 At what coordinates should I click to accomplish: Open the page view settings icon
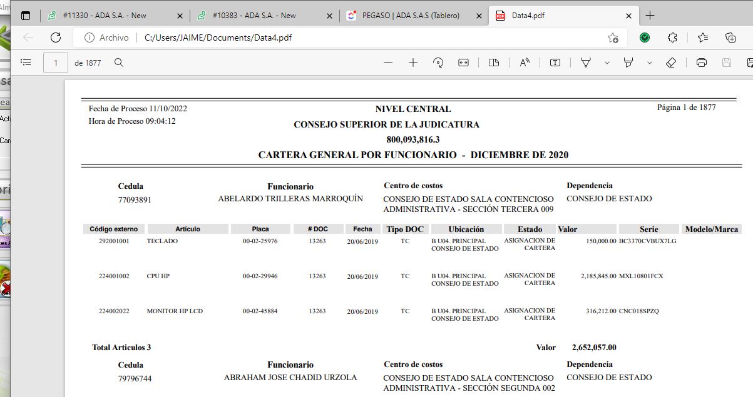494,63
